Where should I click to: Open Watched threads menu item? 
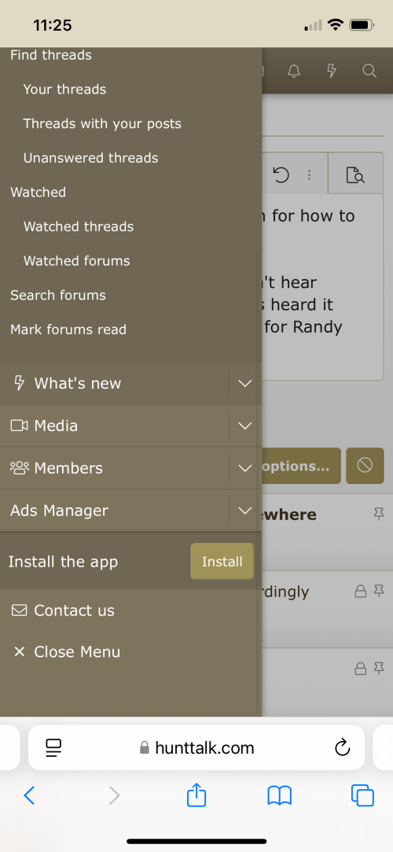78,226
